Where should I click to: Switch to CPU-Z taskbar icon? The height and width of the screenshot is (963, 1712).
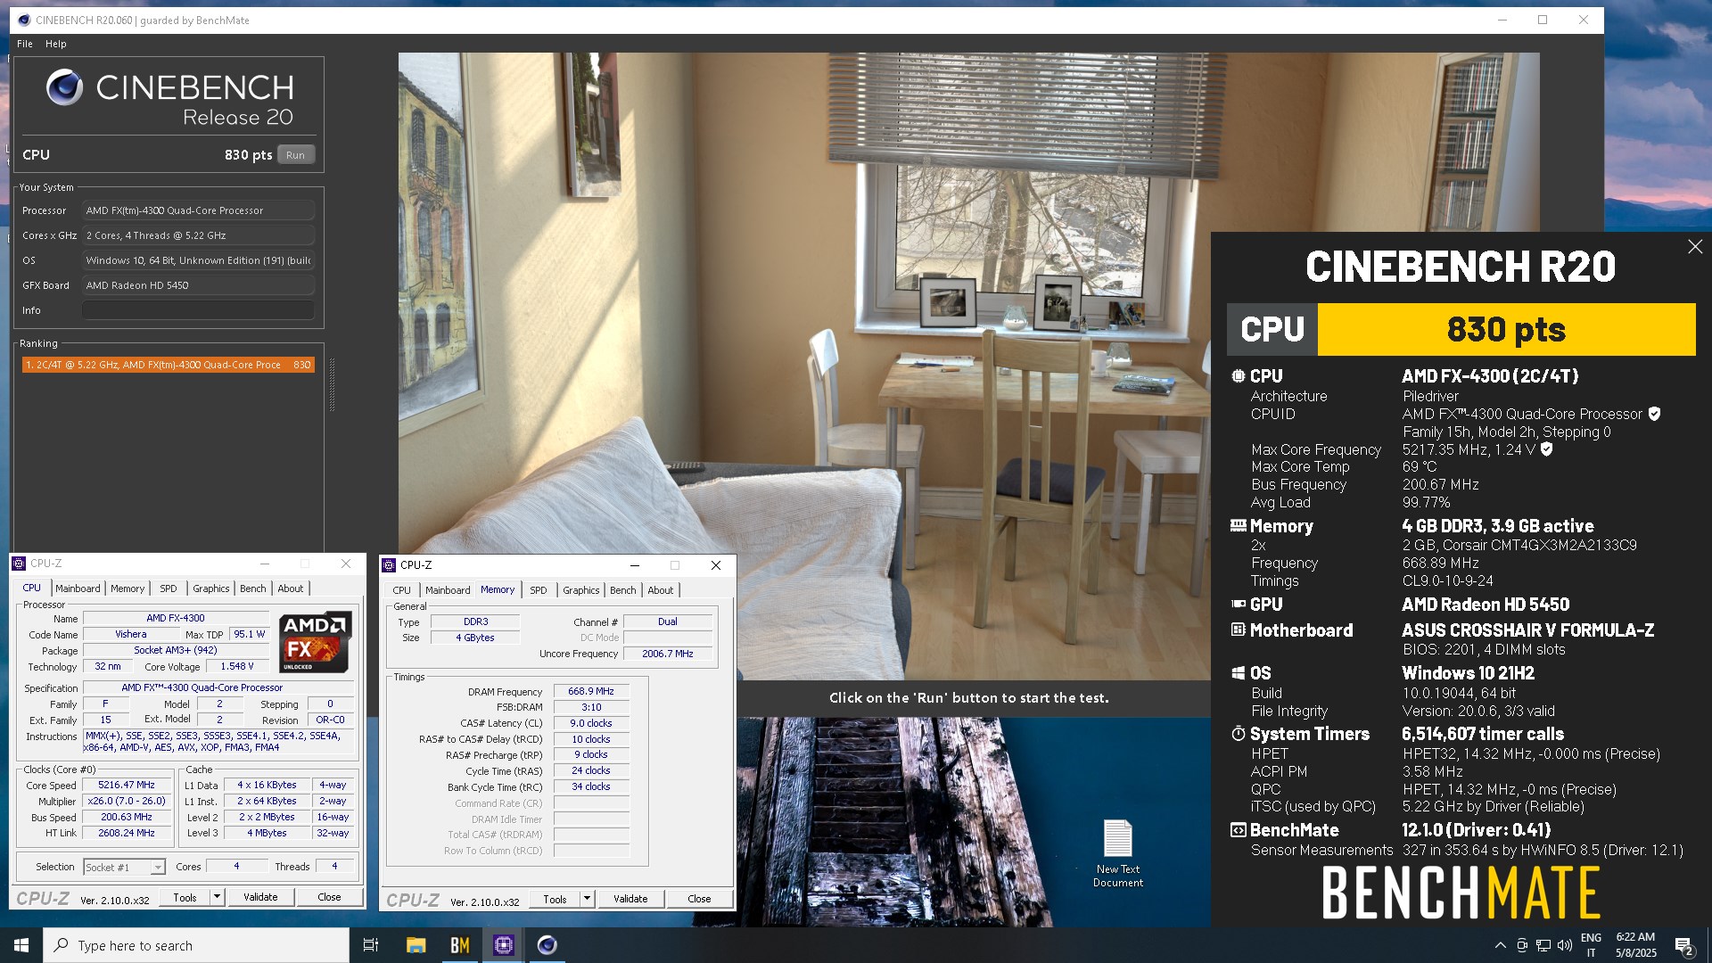[x=504, y=945]
